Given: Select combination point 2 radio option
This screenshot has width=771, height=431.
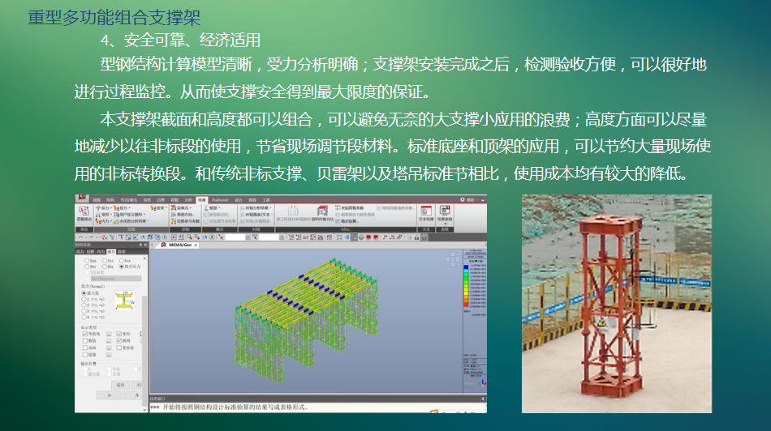Looking at the screenshot, I should tap(84, 305).
